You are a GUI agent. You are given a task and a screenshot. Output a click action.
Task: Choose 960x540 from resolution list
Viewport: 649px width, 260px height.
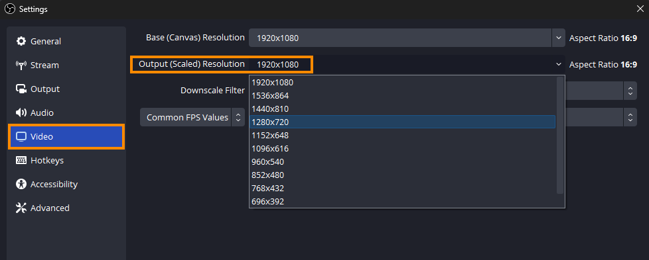[403, 162]
